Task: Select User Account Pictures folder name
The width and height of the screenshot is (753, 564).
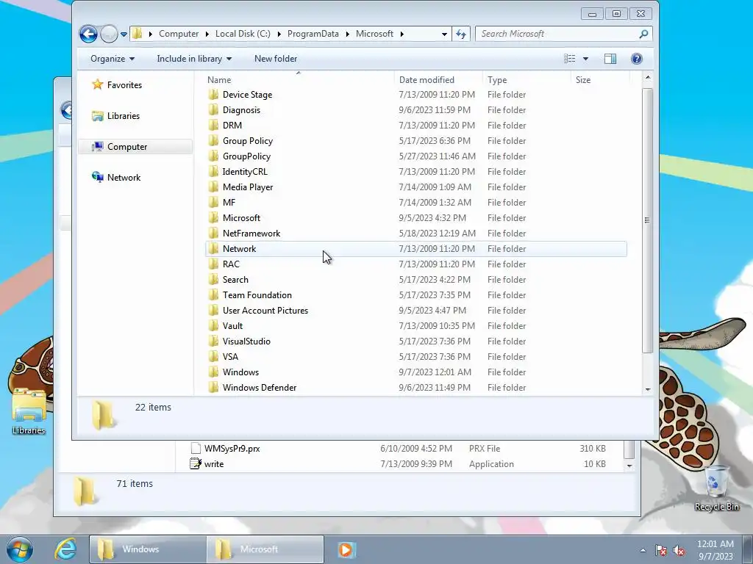Action: (265, 311)
